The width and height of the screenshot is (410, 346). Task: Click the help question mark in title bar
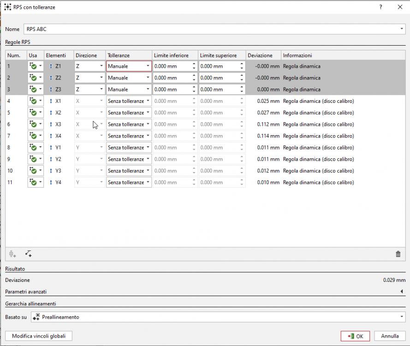click(x=380, y=7)
